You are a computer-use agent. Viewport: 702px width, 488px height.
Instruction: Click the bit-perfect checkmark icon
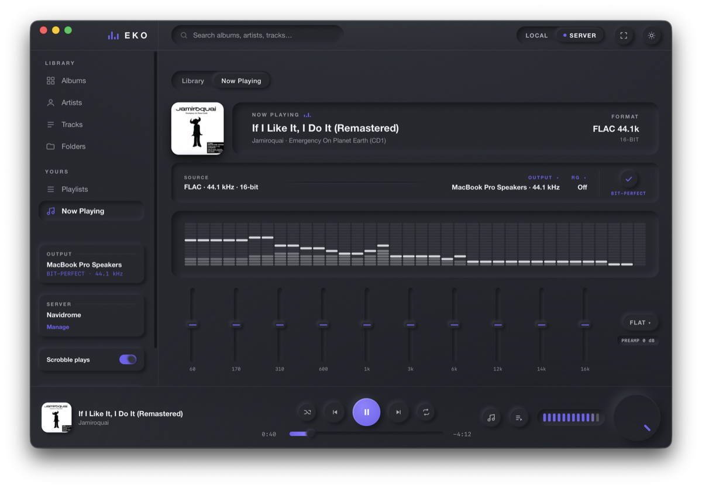coord(628,178)
